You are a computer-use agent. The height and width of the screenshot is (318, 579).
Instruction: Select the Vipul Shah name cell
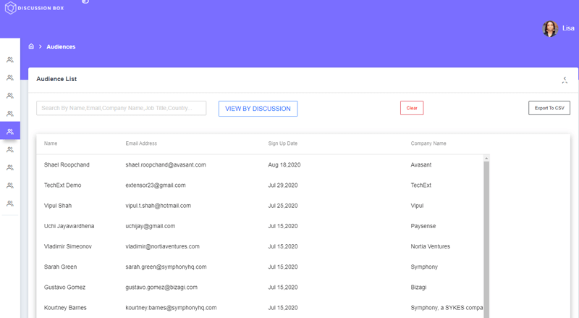(58, 206)
